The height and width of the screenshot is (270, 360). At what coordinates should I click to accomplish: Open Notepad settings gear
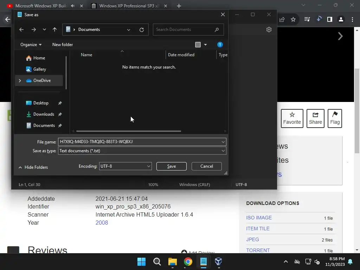pyautogui.click(x=269, y=30)
